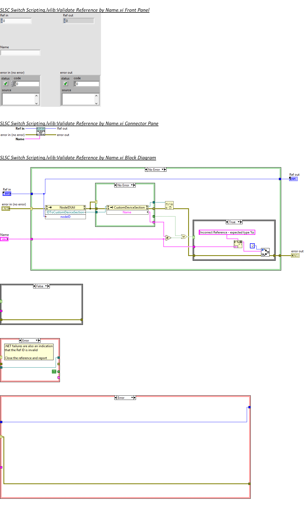Screen dimensions: 304x512
Task: Open the outer No Error case selector dropdown
Action: (x=163, y=170)
